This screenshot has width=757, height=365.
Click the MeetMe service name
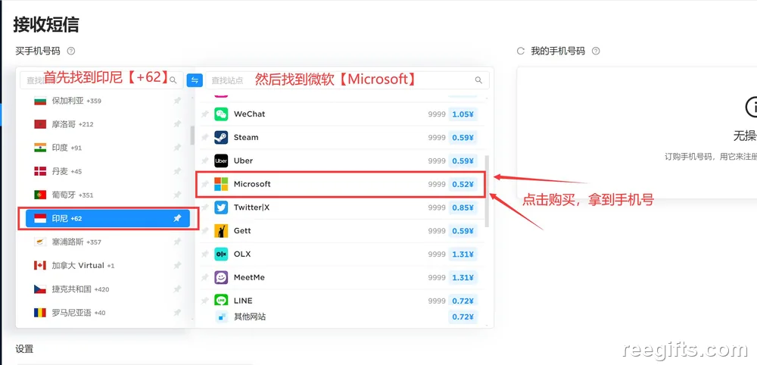point(249,278)
